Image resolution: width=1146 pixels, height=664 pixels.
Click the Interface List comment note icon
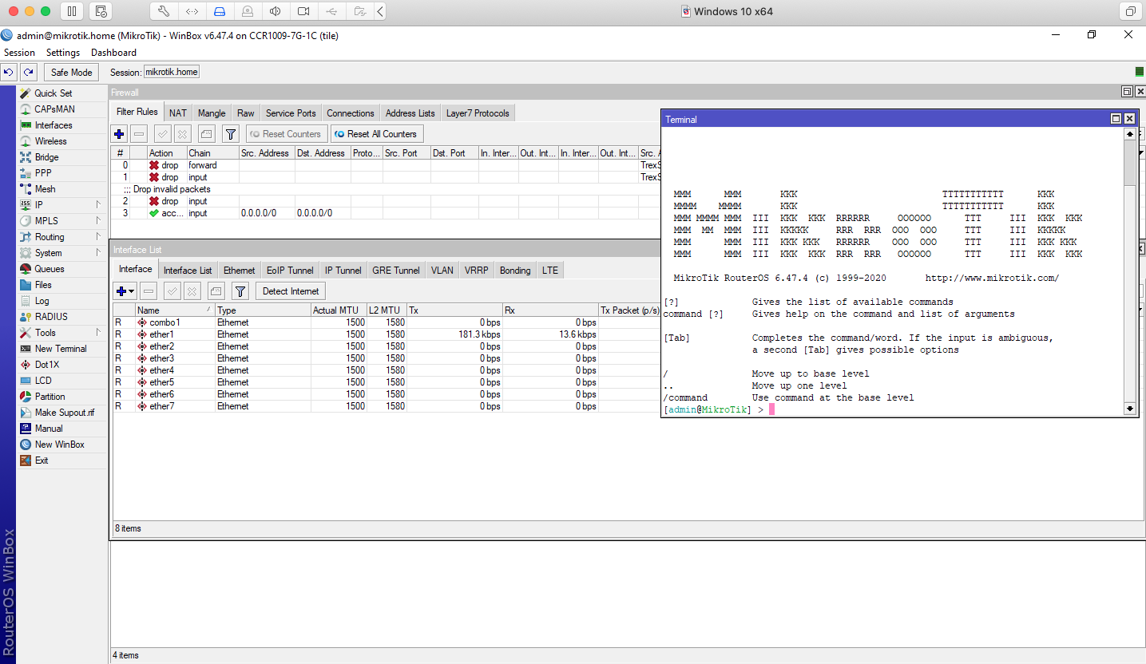tap(216, 291)
